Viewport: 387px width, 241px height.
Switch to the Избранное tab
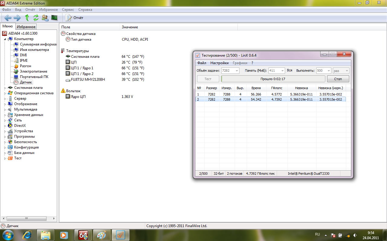click(26, 27)
